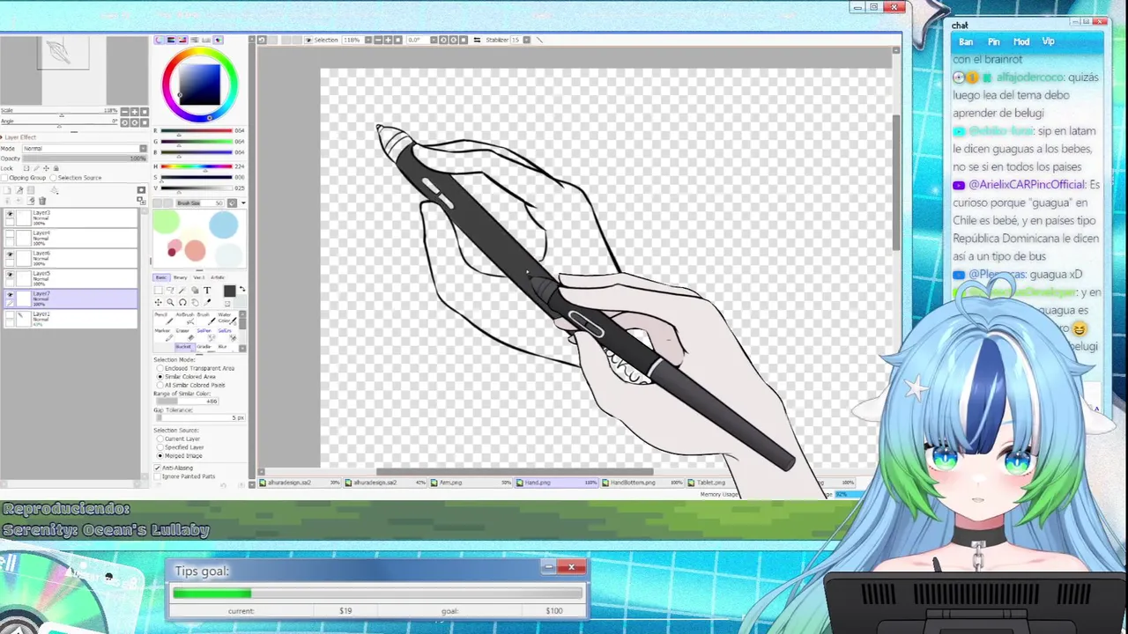The width and height of the screenshot is (1128, 634).
Task: Select Similar Colored Area radio button
Action: pos(160,377)
